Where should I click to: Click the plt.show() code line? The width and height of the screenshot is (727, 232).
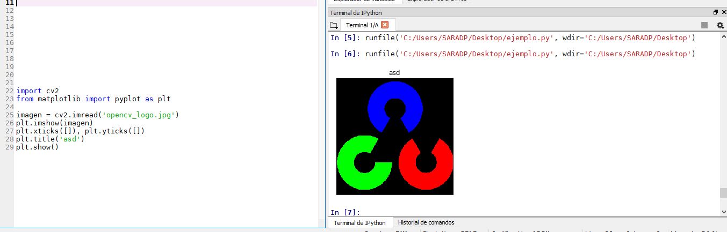click(37, 147)
